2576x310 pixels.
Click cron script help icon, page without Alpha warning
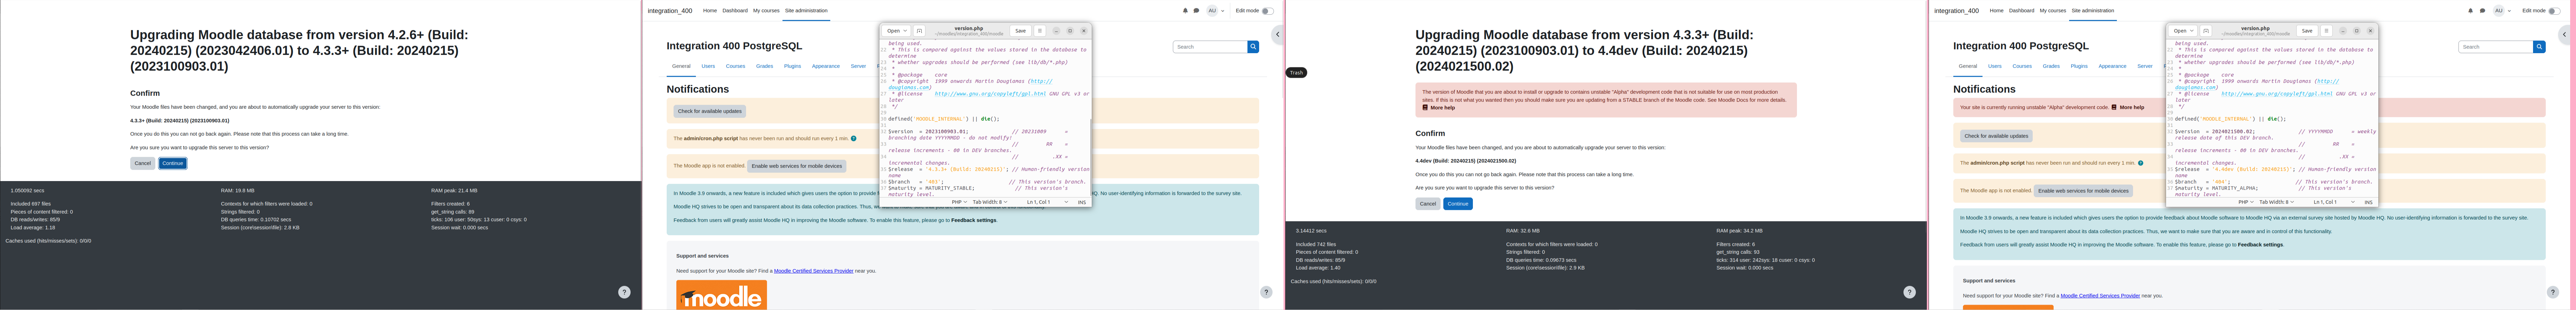click(853, 139)
